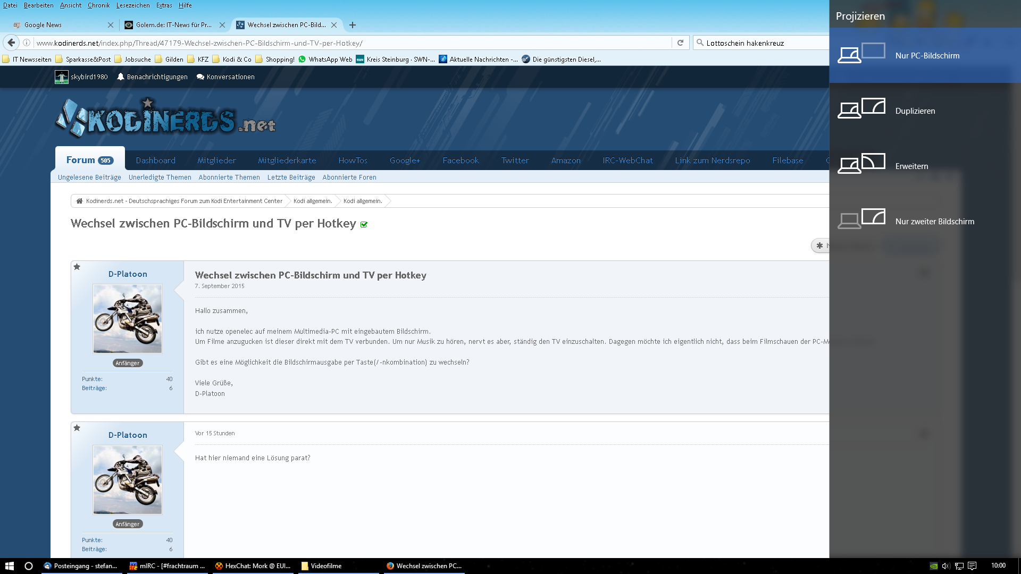Open Abonnierte Foren
Image resolution: width=1021 pixels, height=574 pixels.
point(349,177)
